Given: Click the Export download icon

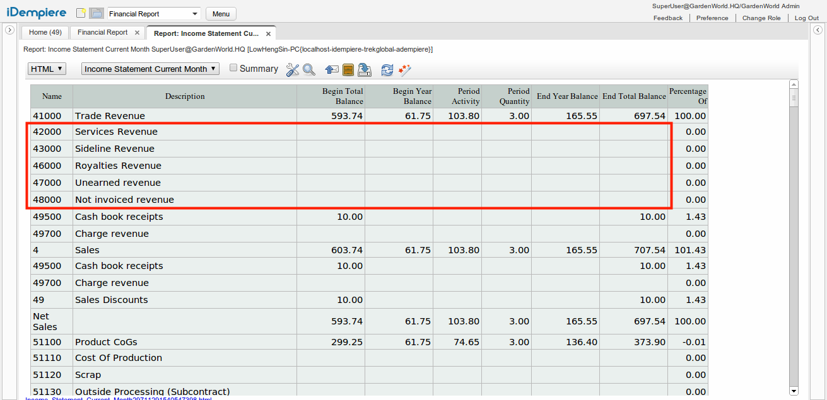Looking at the screenshot, I should point(365,70).
